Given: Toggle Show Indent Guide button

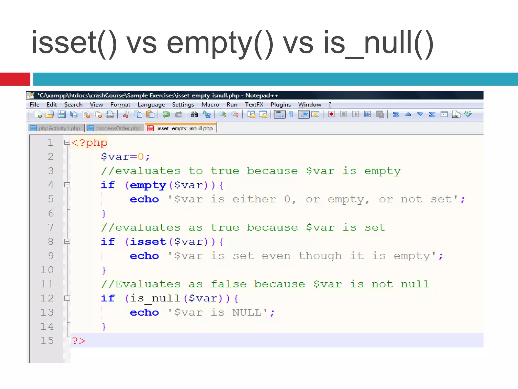Looking at the screenshot, I should tap(304, 114).
